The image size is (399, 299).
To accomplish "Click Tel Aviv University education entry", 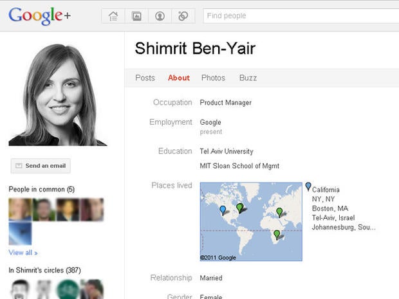I will pos(227,151).
